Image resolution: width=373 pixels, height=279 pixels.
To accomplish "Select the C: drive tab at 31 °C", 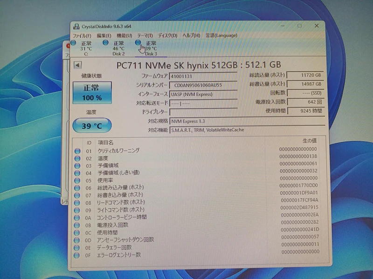I will point(86,49).
